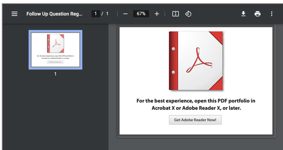Click the page number input field
Image resolution: width=283 pixels, height=150 pixels.
pyautogui.click(x=95, y=14)
